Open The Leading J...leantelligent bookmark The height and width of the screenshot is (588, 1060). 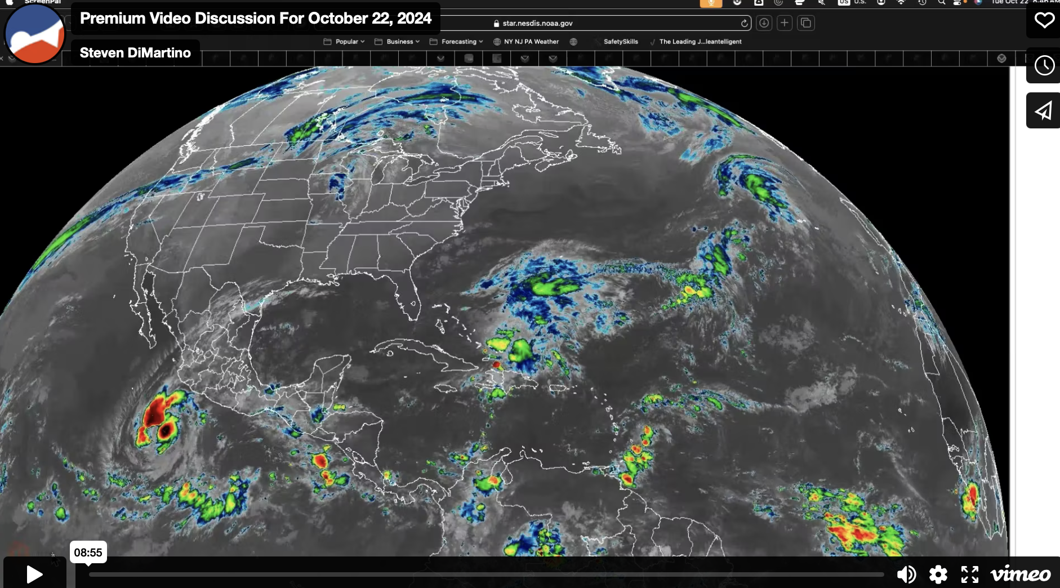click(696, 42)
